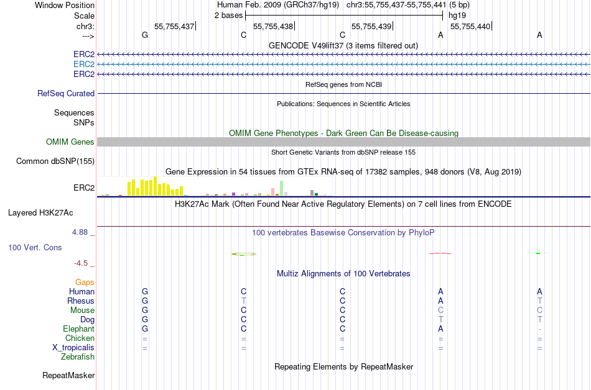Click the 2 bases scale label
Screen dimensions: 591x390
pos(228,16)
